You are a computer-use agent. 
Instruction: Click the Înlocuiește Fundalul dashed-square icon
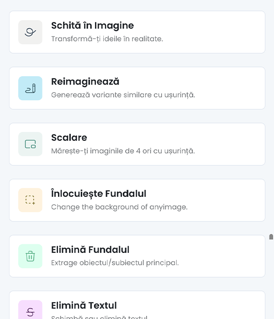pyautogui.click(x=30, y=200)
